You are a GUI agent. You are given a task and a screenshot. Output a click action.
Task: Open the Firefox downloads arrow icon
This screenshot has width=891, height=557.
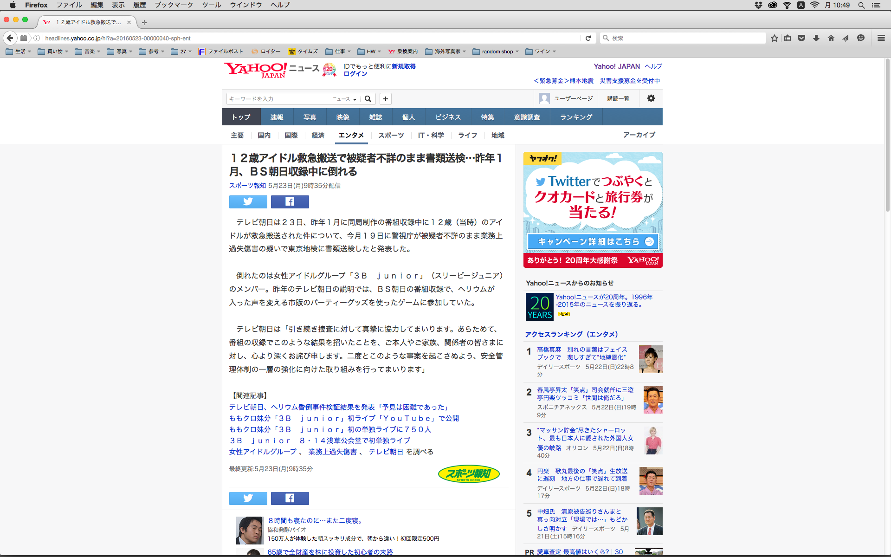pos(816,38)
